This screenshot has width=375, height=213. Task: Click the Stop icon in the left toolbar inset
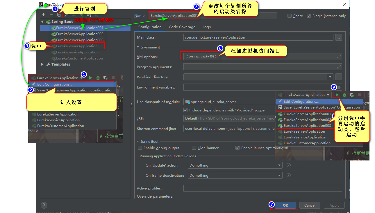tap(113, 78)
